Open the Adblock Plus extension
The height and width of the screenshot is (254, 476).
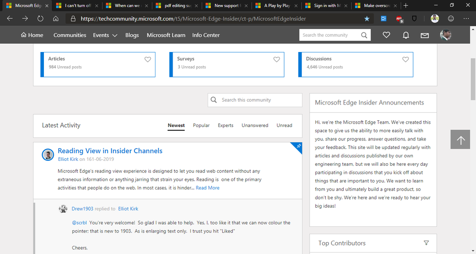pyautogui.click(x=399, y=19)
